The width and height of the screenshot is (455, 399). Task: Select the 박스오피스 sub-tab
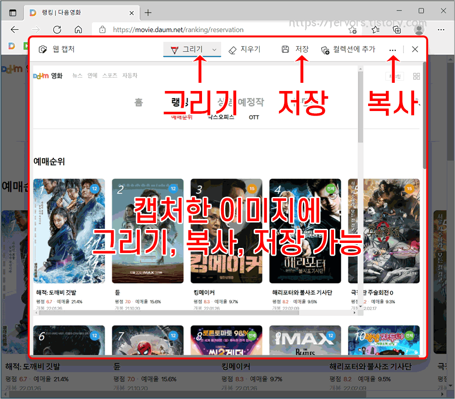click(221, 117)
